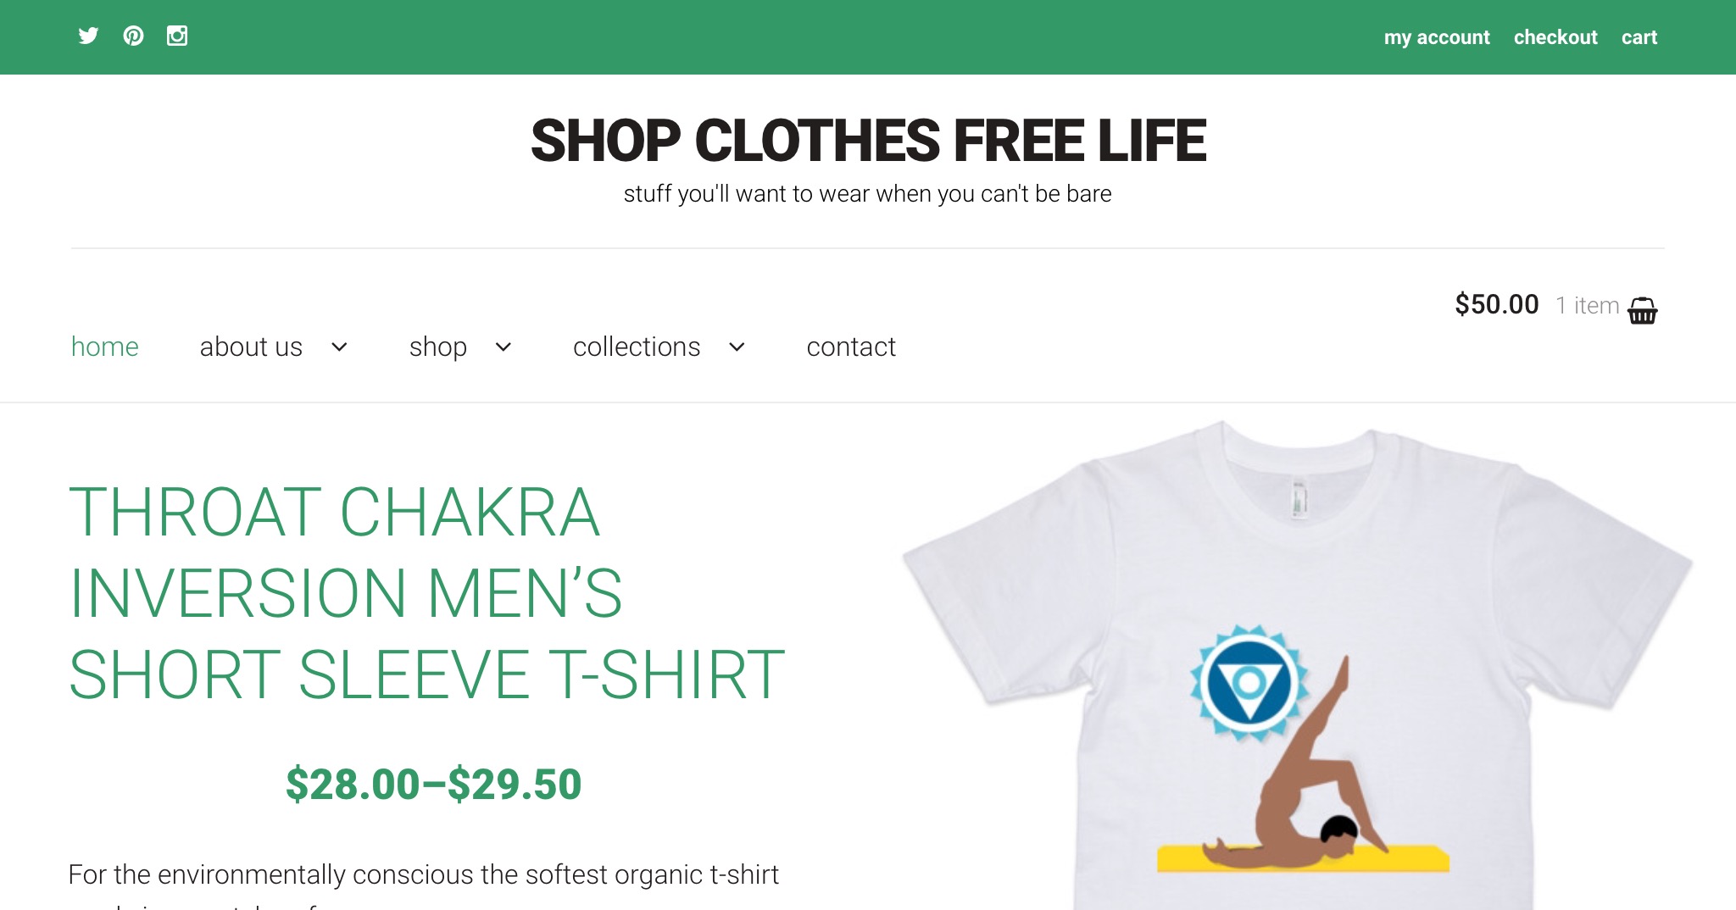Click the 1 item cart count
Screen dimensions: 1736x910
point(1588,305)
